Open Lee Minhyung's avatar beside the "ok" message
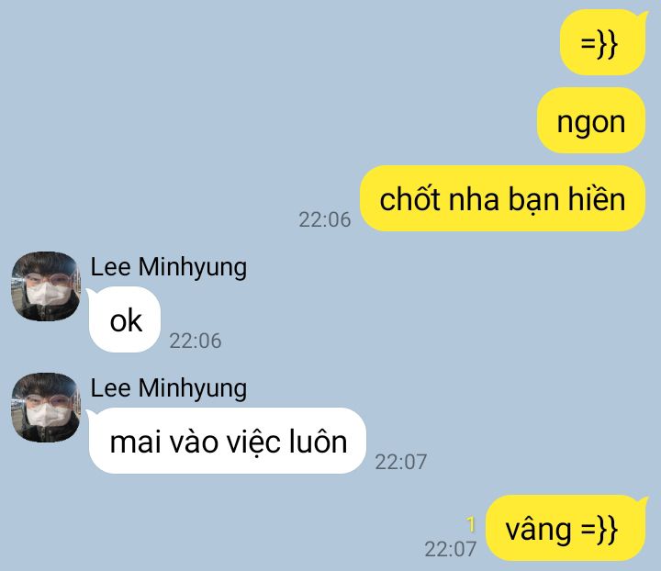Image resolution: width=661 pixels, height=571 pixels. pos(46,286)
